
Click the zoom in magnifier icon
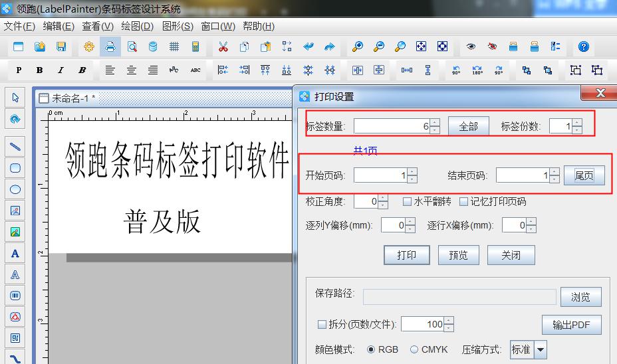[357, 46]
